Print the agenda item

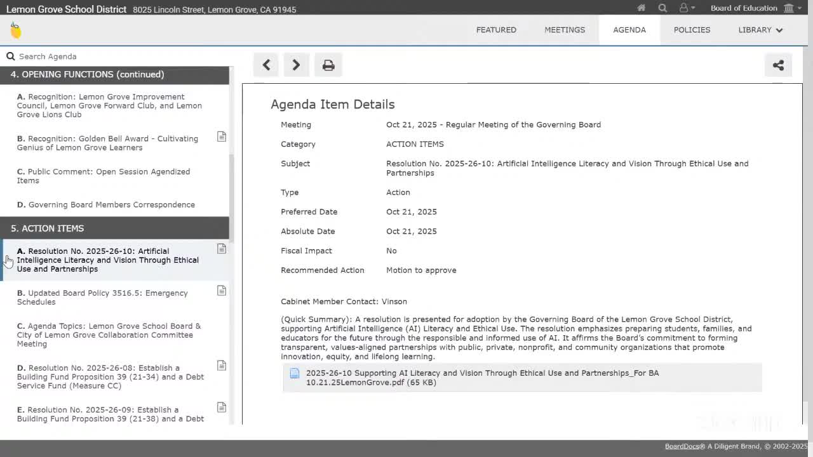pos(328,65)
